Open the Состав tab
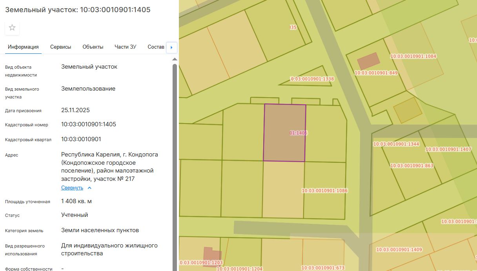The image size is (477, 271). (x=156, y=47)
